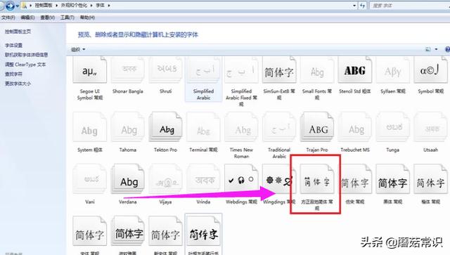The height and width of the screenshot is (255, 450).
Task: Select the Webdings font icon
Action: pyautogui.click(x=241, y=179)
